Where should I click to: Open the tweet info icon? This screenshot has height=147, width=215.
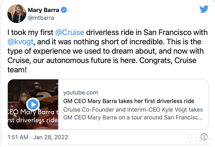(204, 137)
